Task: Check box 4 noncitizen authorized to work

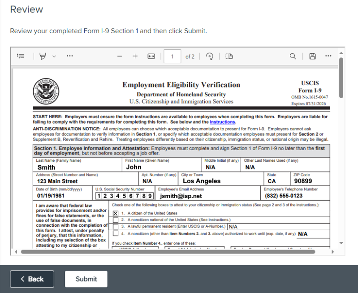Action: click(116, 233)
